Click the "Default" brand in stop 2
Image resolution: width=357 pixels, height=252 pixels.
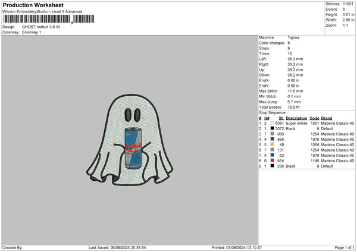[x=327, y=129]
